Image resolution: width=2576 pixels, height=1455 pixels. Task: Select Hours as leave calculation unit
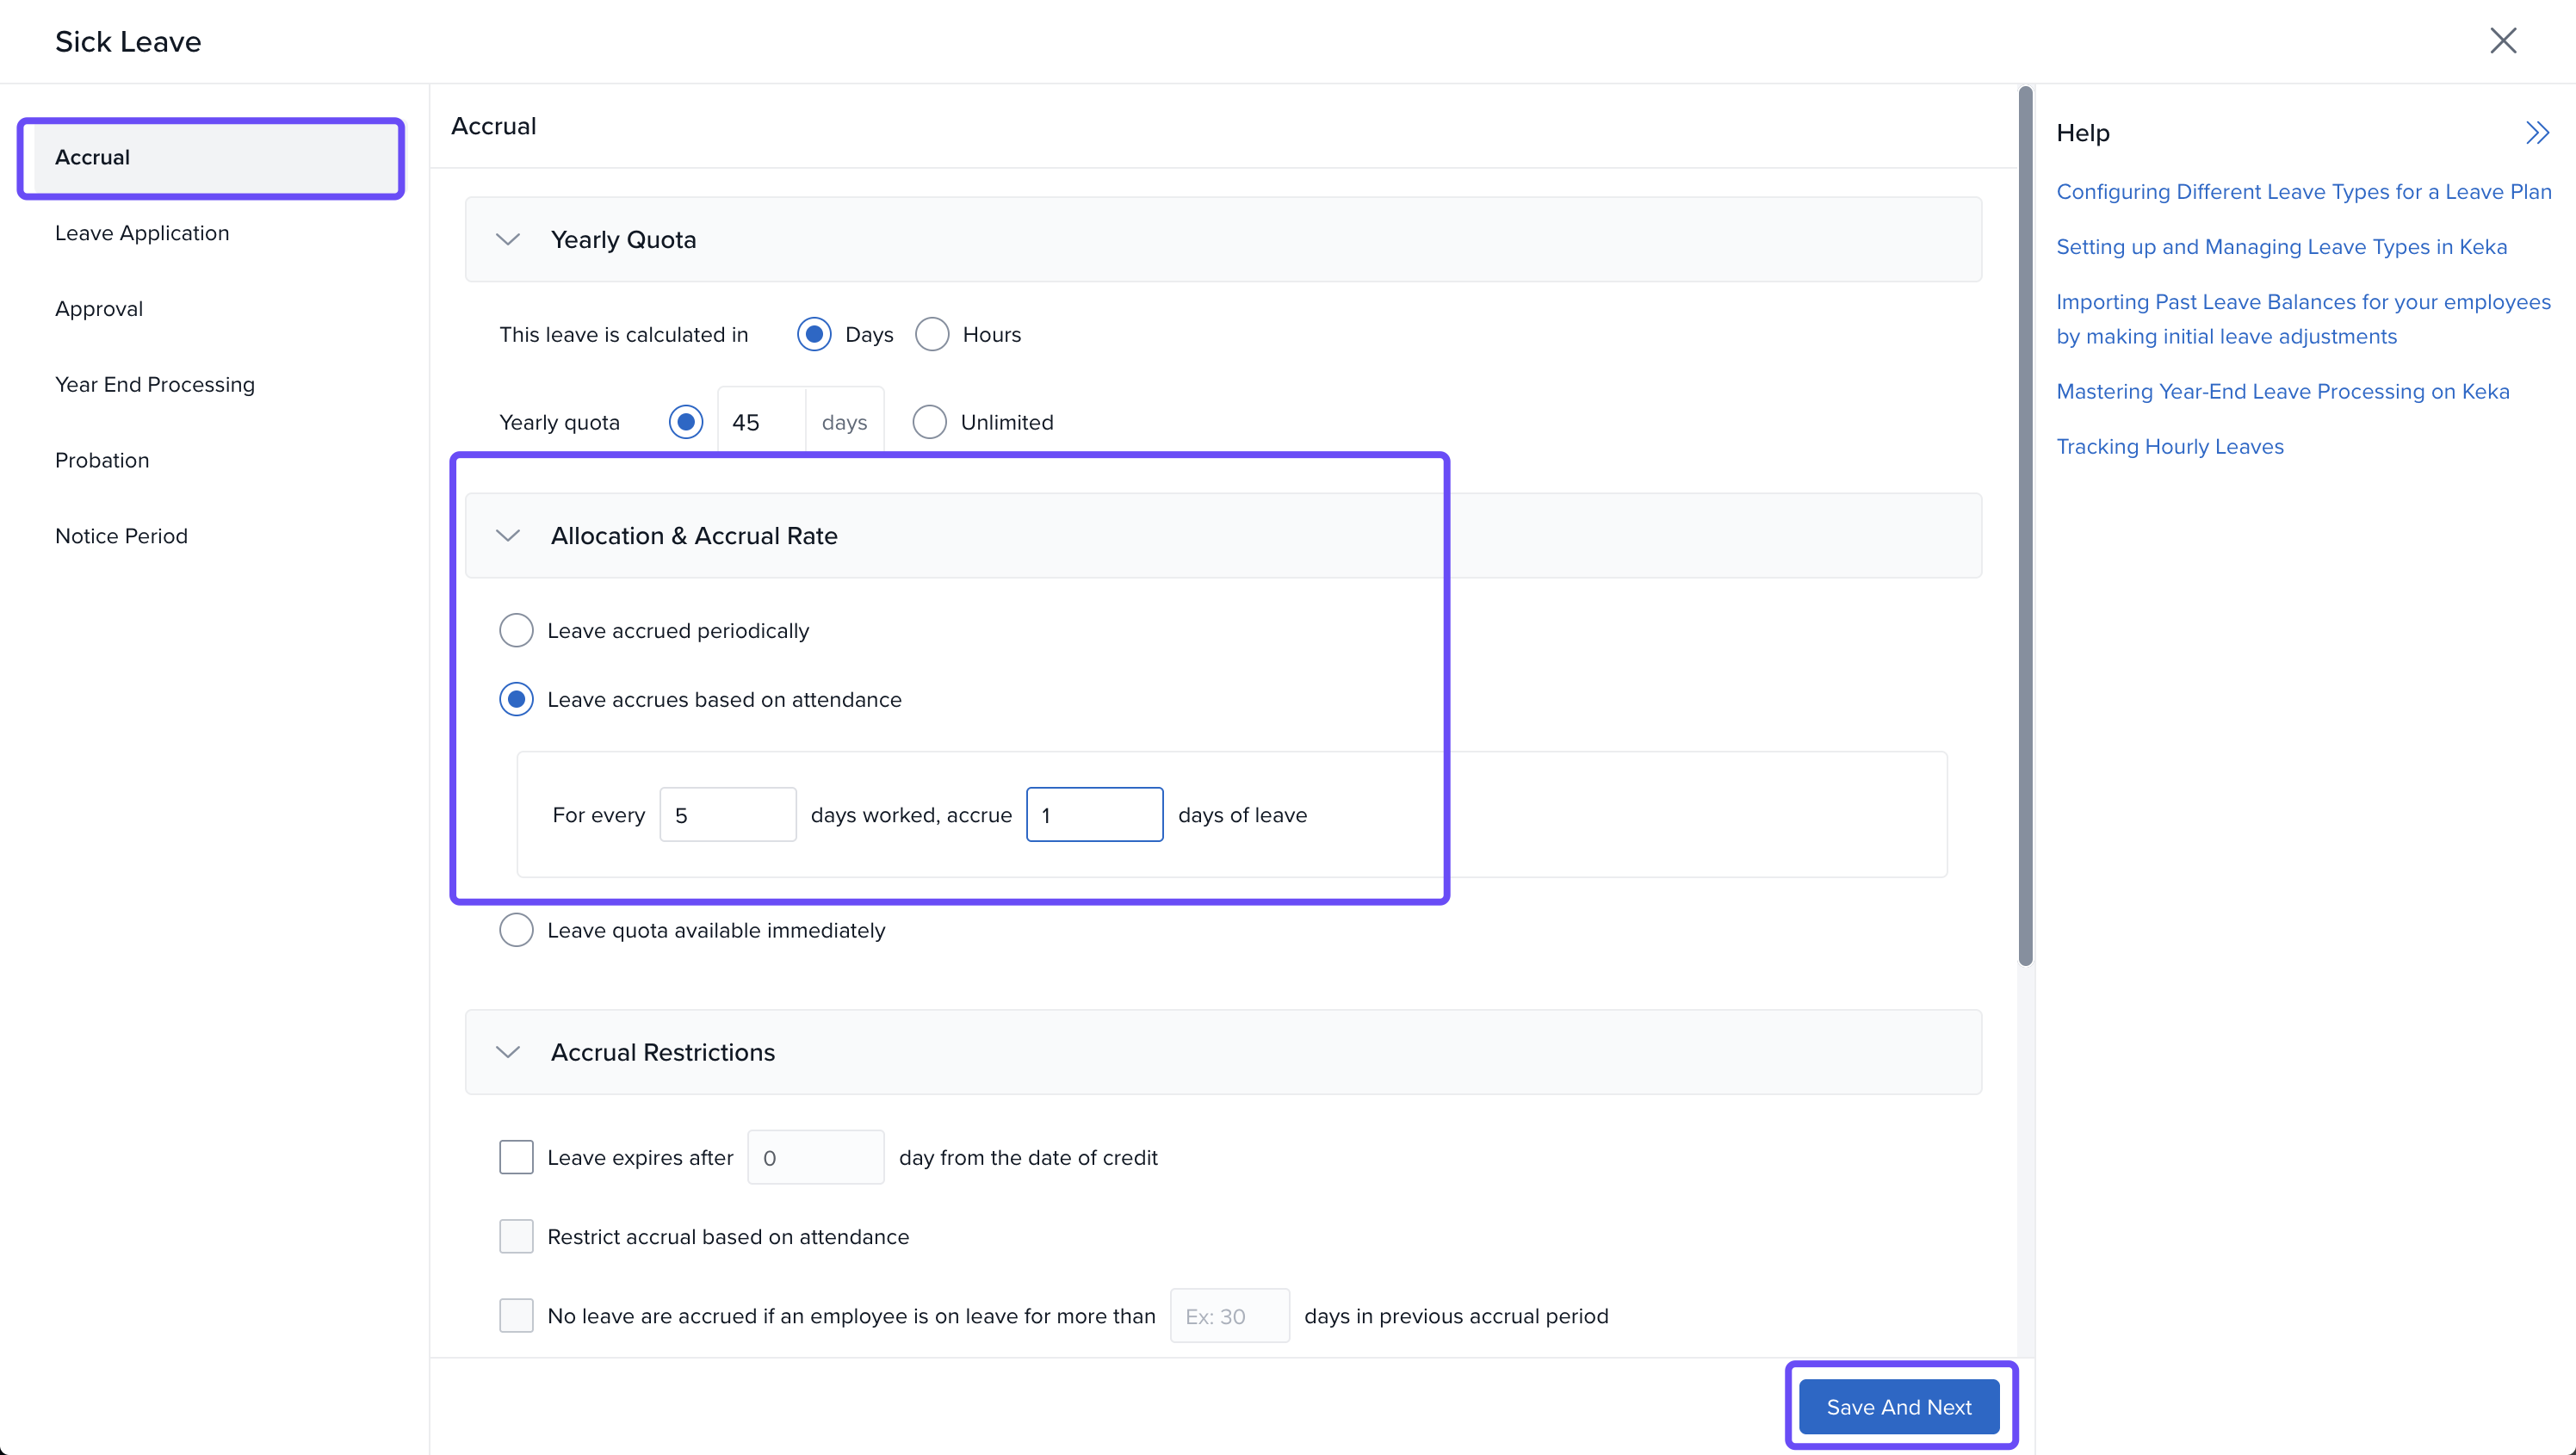931,335
